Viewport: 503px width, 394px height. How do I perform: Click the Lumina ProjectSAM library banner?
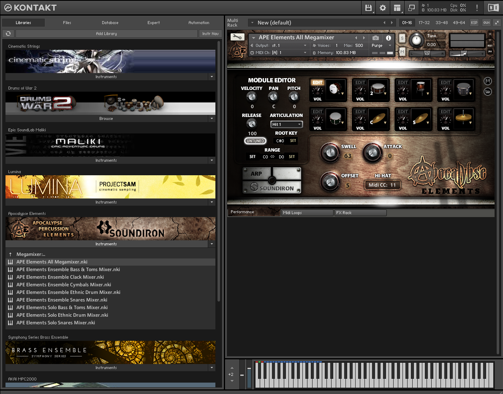110,187
